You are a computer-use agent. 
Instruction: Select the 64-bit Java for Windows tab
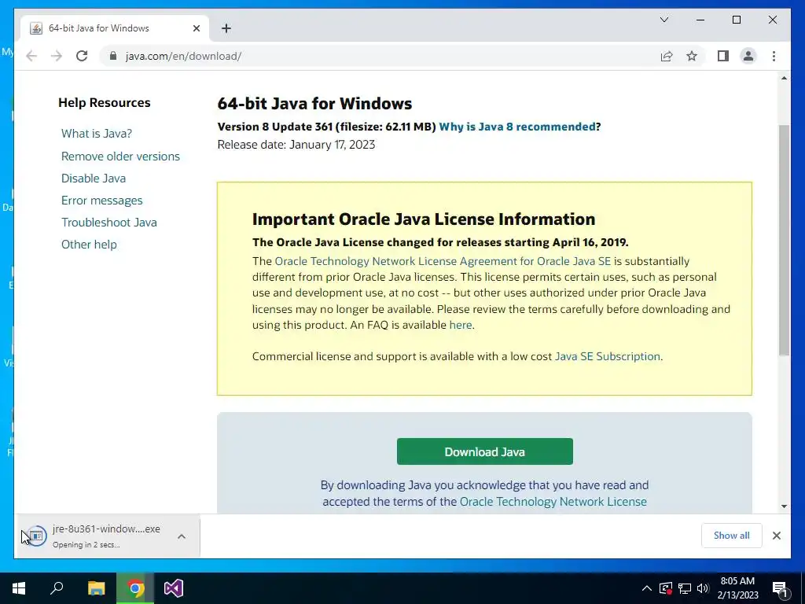115,28
